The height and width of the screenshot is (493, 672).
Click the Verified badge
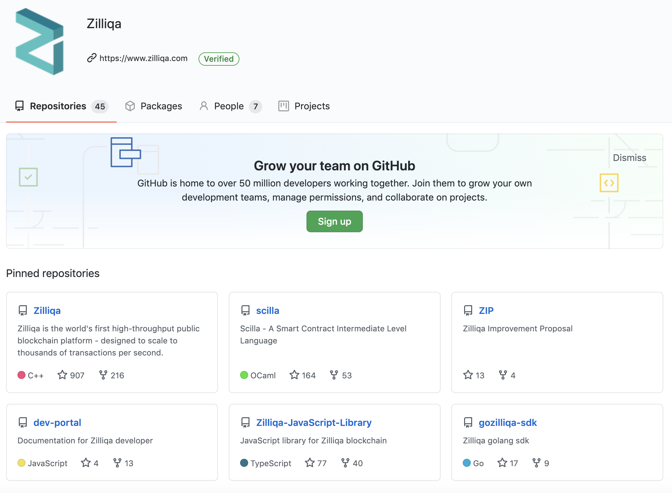(x=219, y=59)
